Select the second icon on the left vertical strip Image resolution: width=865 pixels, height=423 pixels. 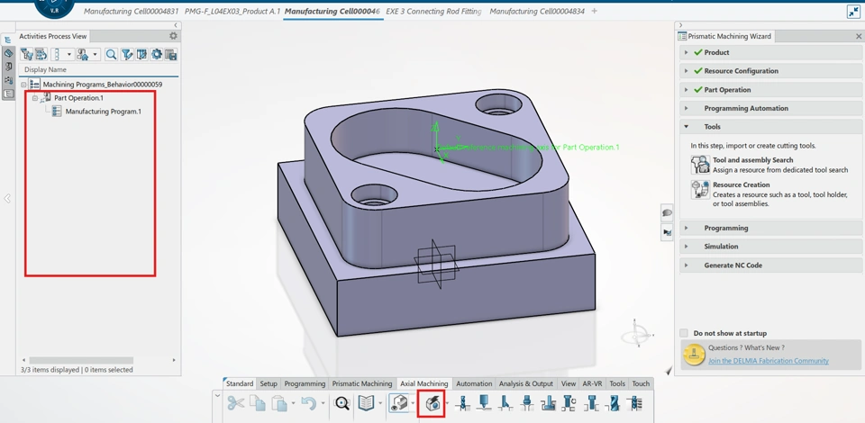[x=8, y=53]
